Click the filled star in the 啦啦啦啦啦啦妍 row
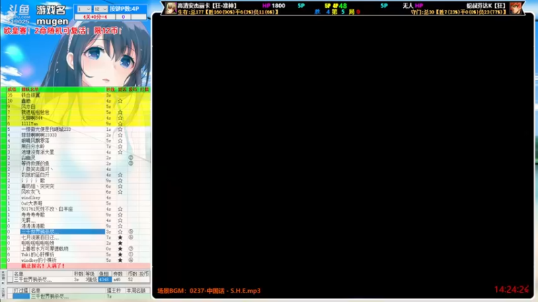The height and width of the screenshot is (302, 538). (x=120, y=243)
